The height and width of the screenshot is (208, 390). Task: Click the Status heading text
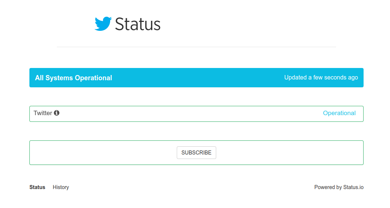pos(137,24)
